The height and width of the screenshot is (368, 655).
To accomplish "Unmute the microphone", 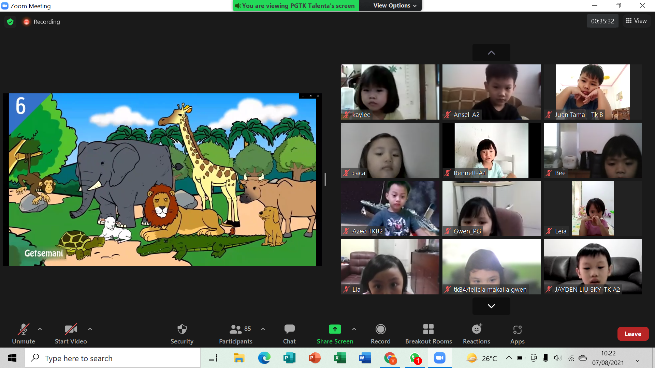I will coord(24,334).
